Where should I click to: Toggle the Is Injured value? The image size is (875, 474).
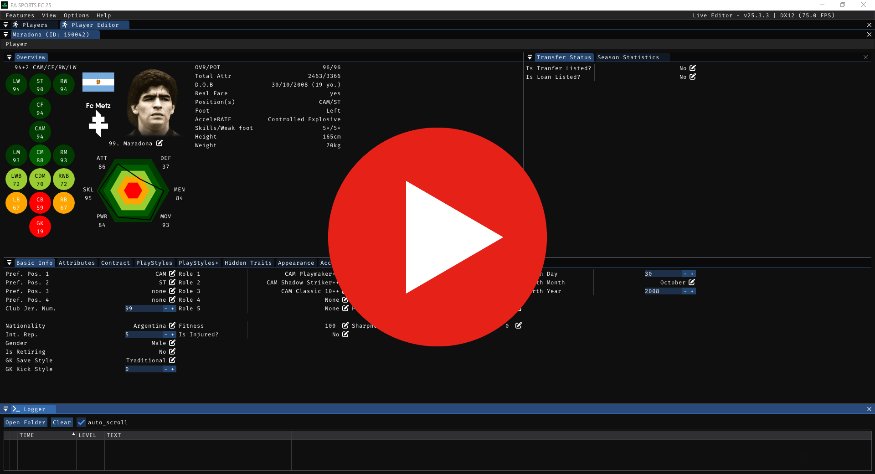coord(345,334)
